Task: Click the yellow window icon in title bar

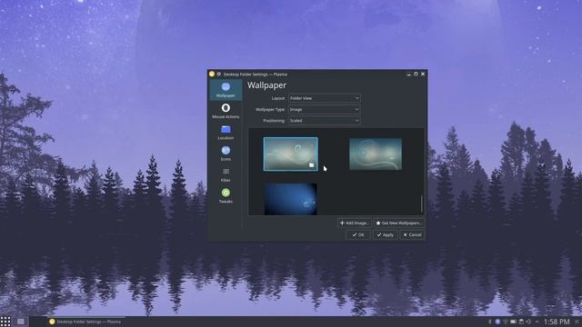Action: click(x=212, y=74)
